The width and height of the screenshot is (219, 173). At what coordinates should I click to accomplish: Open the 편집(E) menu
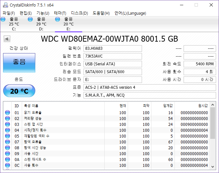pyautogui.click(x=26, y=13)
